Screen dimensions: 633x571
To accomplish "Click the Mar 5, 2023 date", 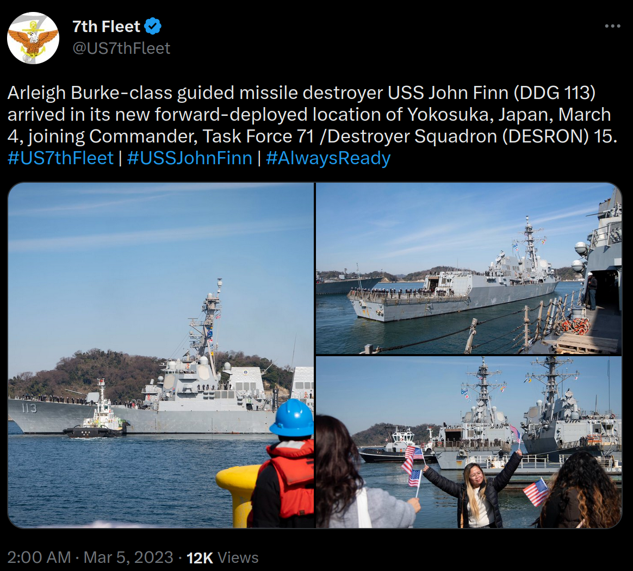I will point(128,557).
